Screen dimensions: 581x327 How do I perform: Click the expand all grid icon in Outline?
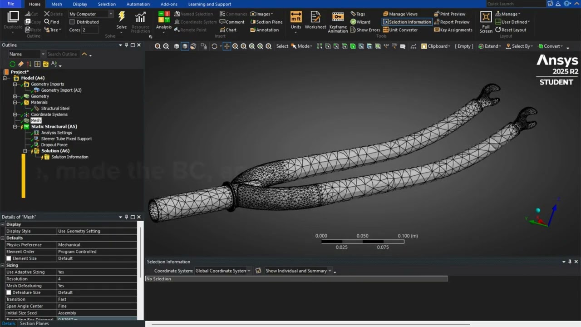37,64
